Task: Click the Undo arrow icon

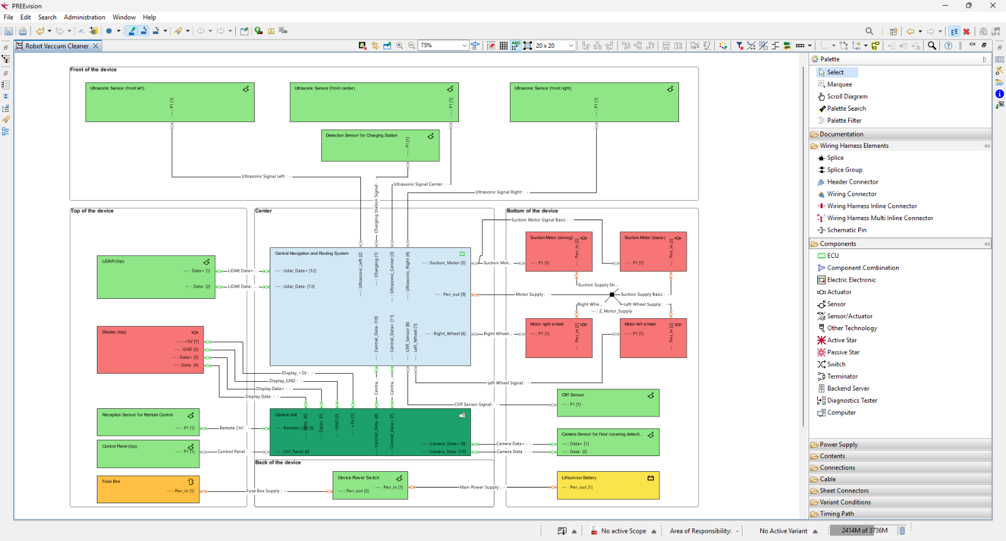Action: tap(40, 31)
